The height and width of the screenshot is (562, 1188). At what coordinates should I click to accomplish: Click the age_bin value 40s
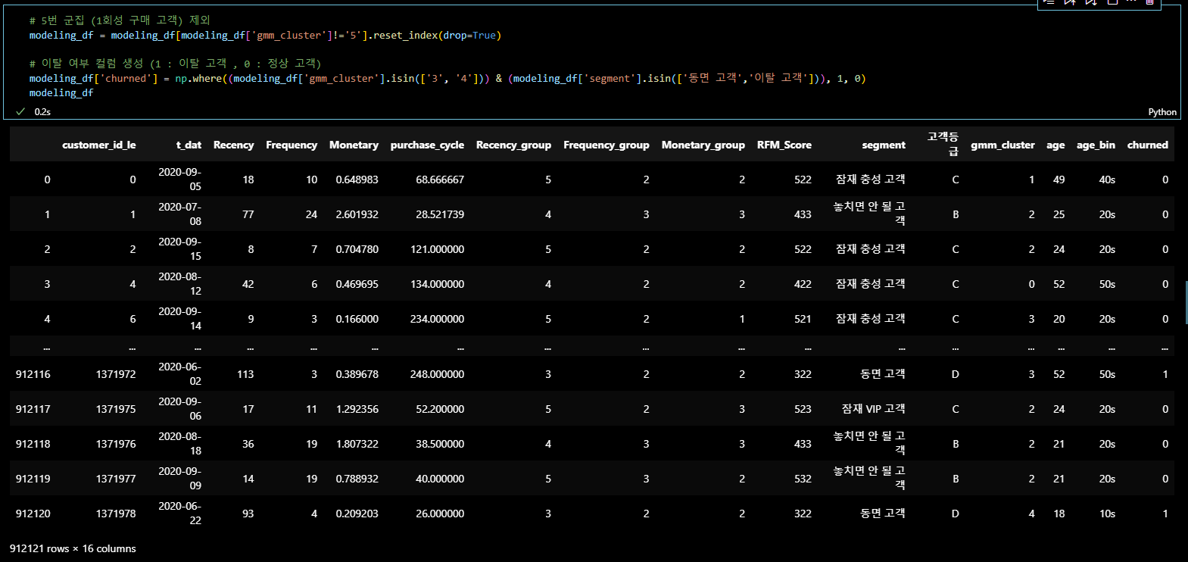[1107, 180]
